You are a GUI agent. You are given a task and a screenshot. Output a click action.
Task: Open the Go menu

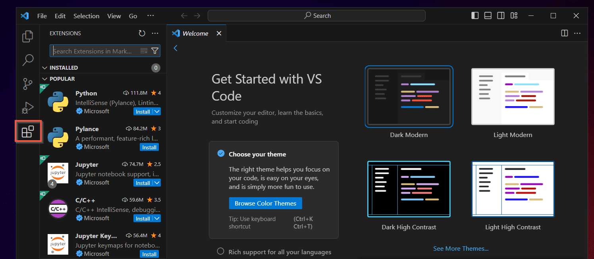pyautogui.click(x=133, y=16)
